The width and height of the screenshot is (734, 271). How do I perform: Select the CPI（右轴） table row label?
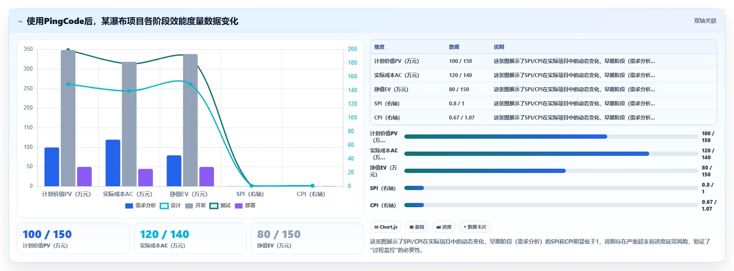[x=387, y=118]
